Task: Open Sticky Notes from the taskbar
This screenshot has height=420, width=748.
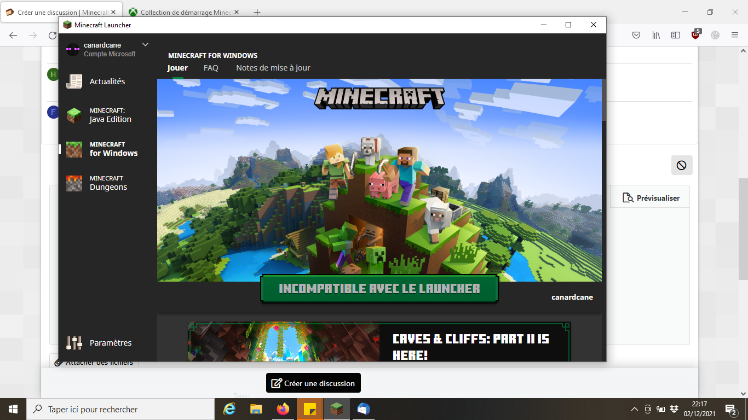Action: (310, 409)
